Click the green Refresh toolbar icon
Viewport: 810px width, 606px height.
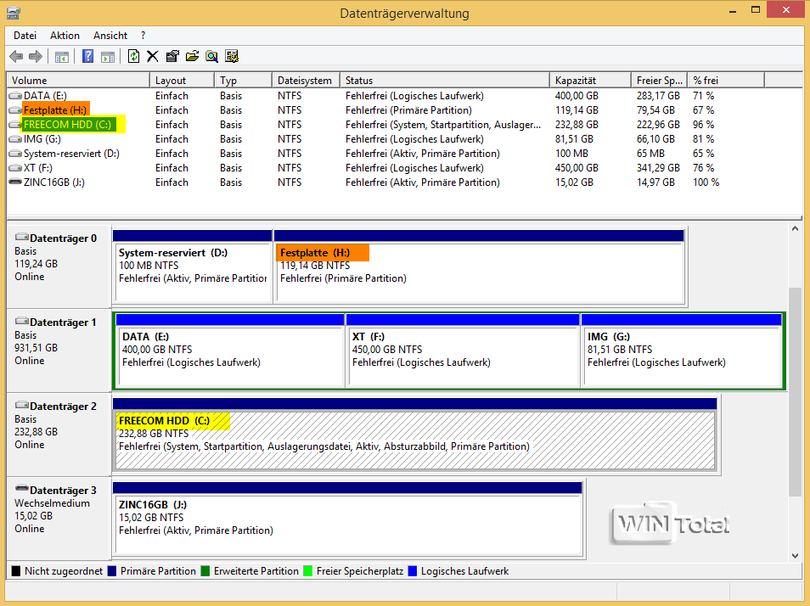(133, 57)
